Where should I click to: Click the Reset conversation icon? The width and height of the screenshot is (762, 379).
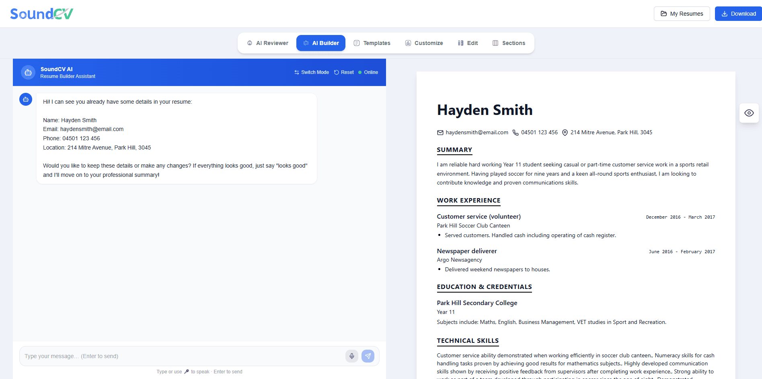pyautogui.click(x=337, y=72)
